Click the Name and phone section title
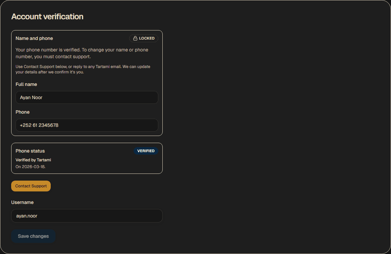 tap(34, 38)
